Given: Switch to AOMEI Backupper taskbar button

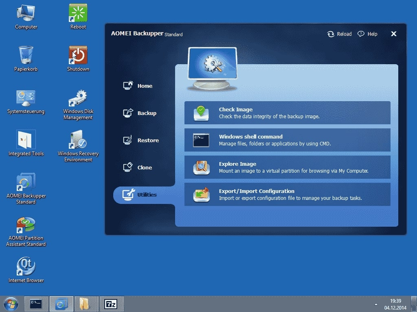Looking at the screenshot, I should [61, 304].
